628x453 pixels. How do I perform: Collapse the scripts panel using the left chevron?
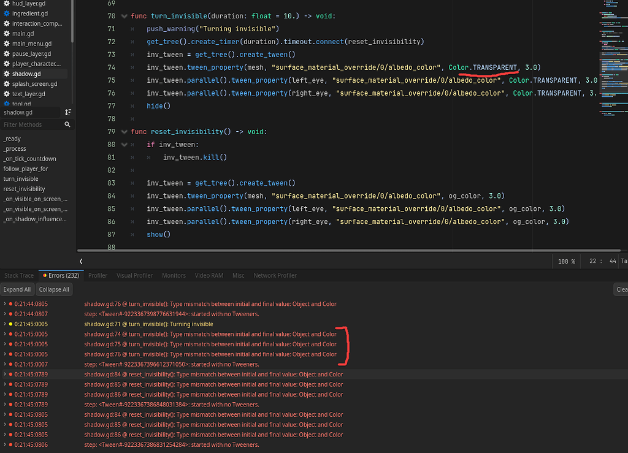80,261
